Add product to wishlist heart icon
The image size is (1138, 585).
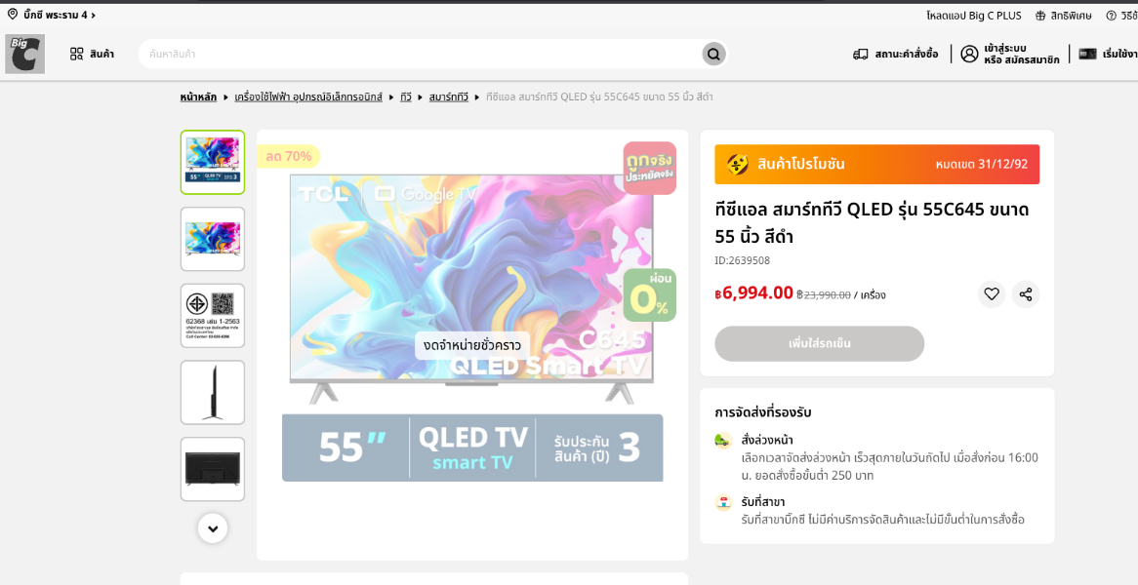pyautogui.click(x=992, y=294)
